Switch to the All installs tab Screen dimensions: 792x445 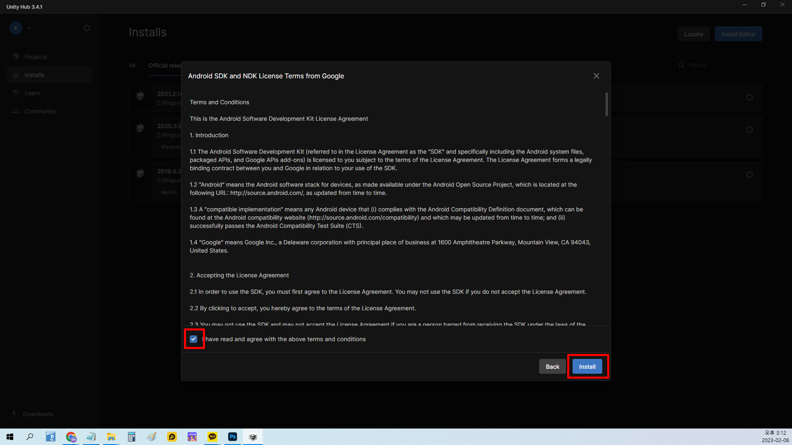[132, 66]
